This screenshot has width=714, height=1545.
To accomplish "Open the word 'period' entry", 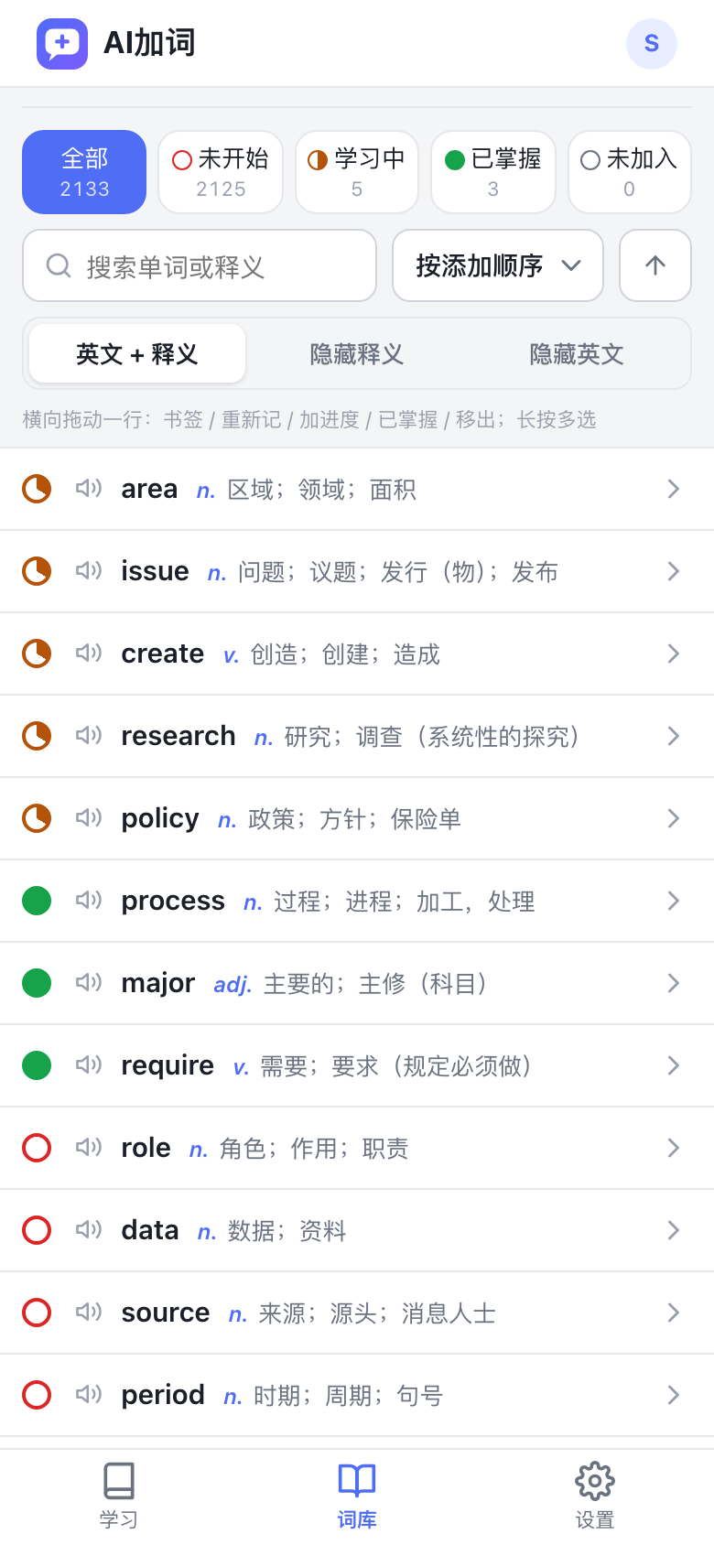I will [x=357, y=1395].
